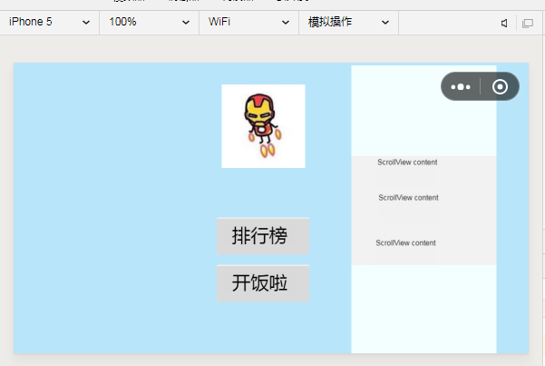Open the 模拟操作 dropdown

coord(348,23)
